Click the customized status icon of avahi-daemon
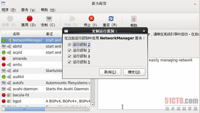200x113 pixels. tap(4, 89)
